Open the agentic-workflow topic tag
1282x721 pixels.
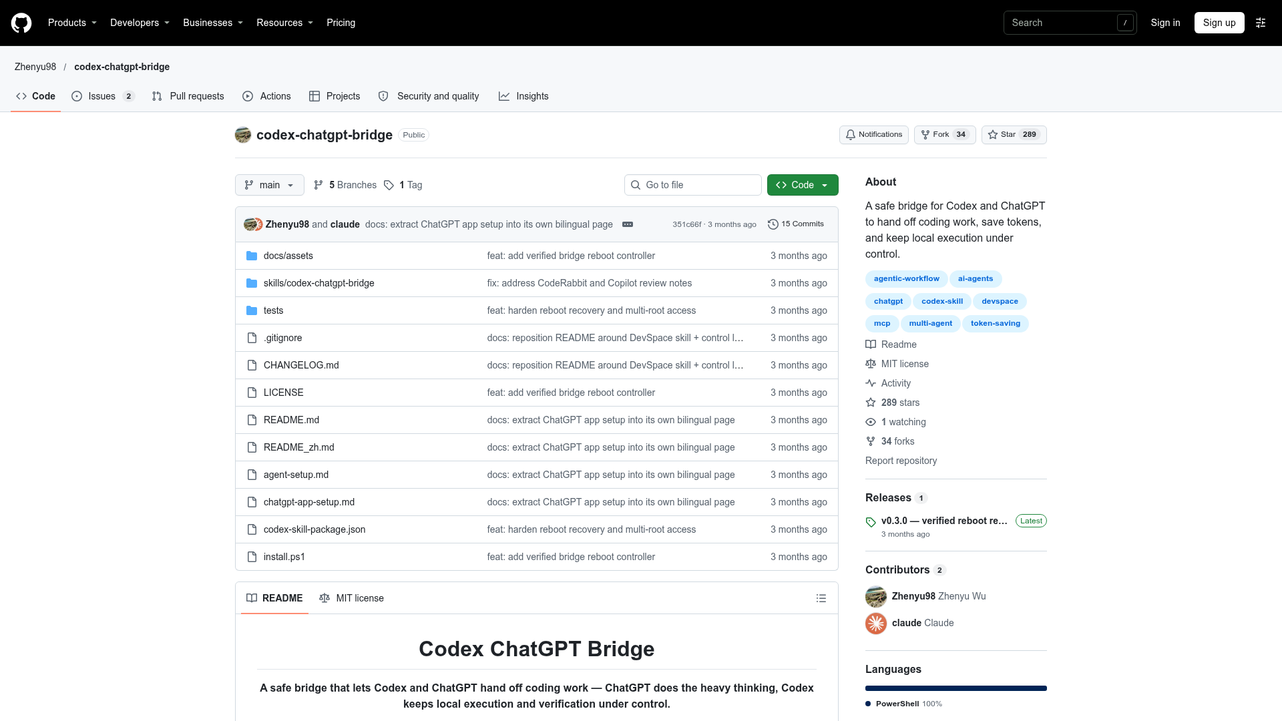pos(906,279)
